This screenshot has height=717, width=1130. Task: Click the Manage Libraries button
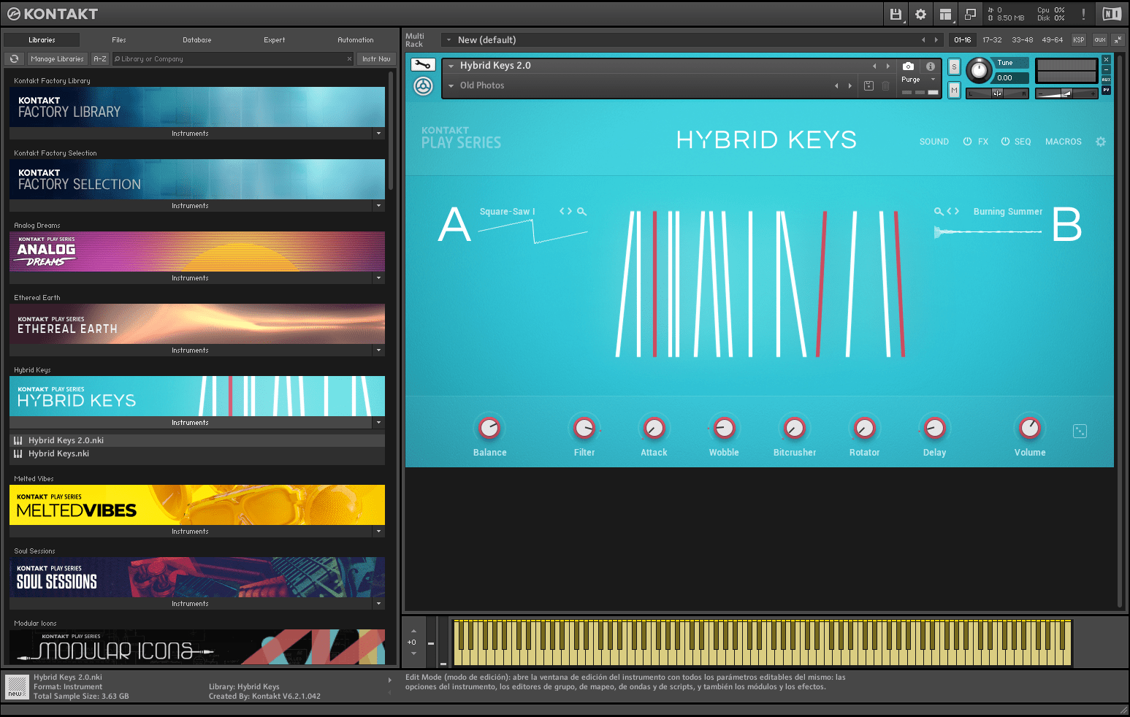click(x=57, y=59)
